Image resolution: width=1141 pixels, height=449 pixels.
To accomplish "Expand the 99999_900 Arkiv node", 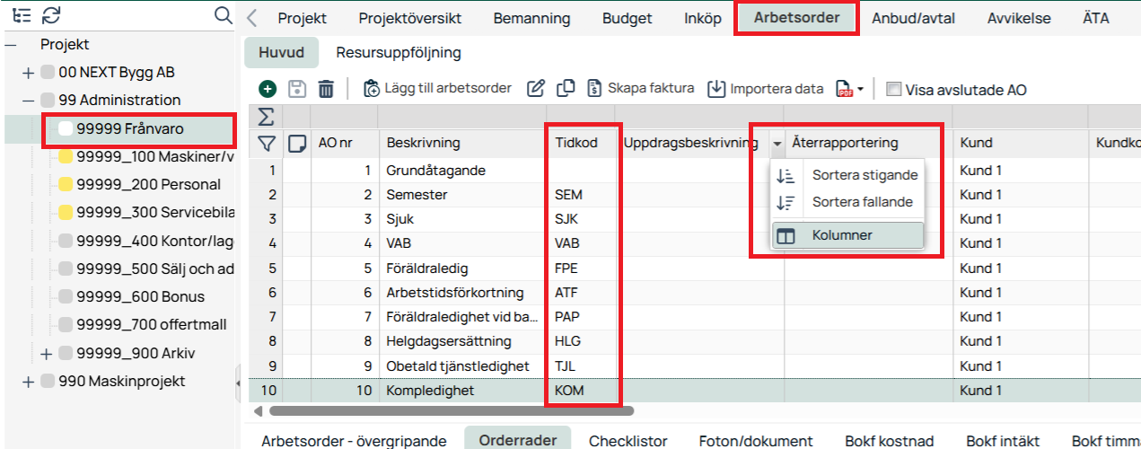I will (46, 353).
